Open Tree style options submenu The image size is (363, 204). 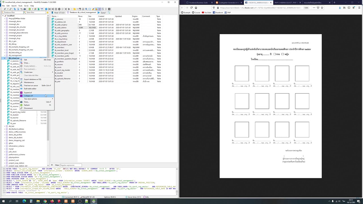tap(36, 99)
